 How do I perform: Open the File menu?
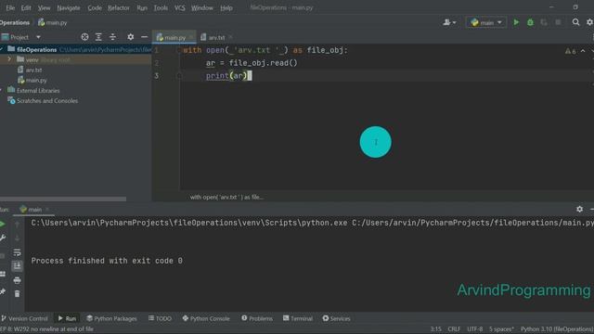click(x=10, y=7)
